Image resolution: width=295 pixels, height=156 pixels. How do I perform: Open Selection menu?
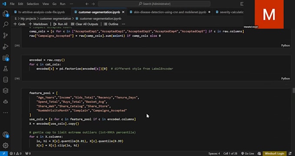[x=33, y=4]
